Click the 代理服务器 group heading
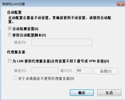This screenshot has width=125, height=100. 16,52
